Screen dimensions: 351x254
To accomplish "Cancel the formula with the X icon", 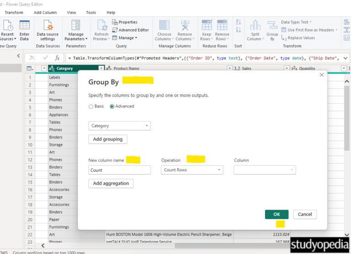I will click(32, 58).
